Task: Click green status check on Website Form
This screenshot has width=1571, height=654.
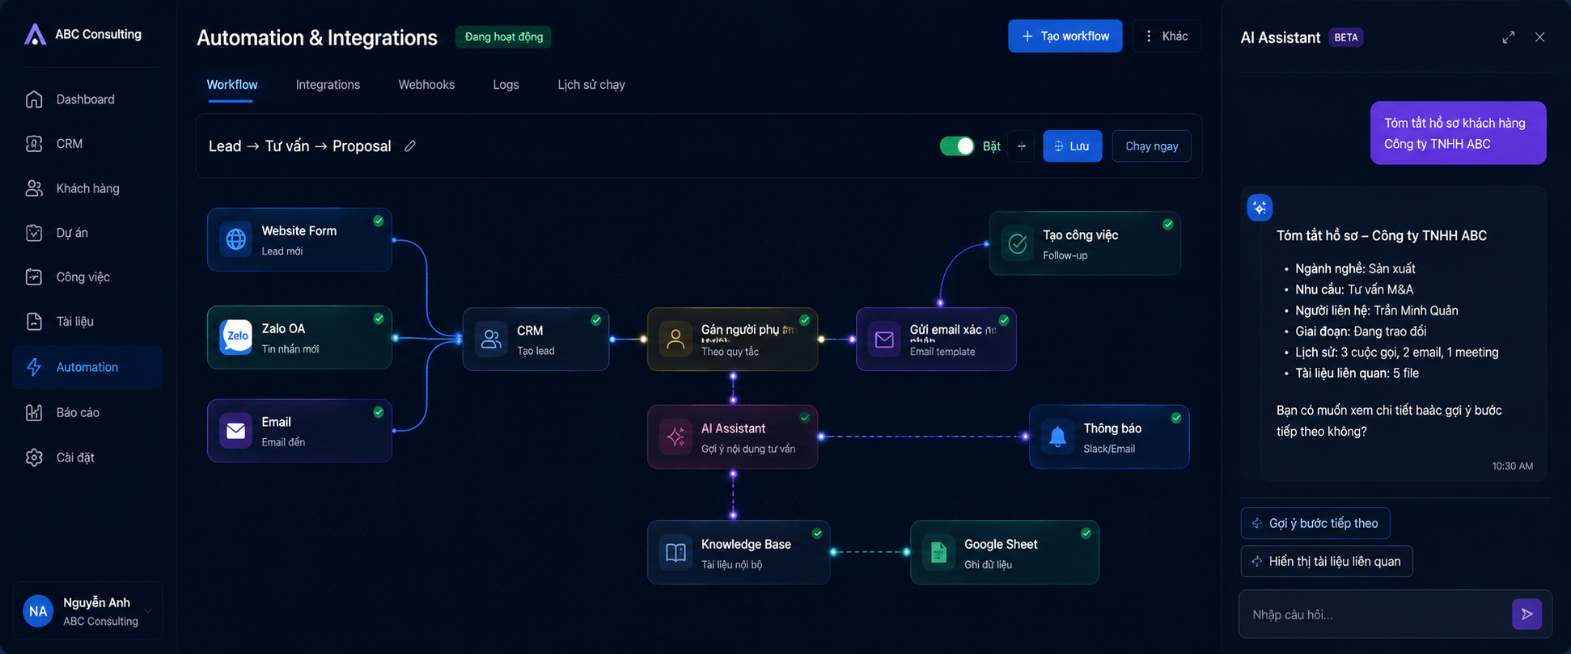Action: (x=379, y=221)
